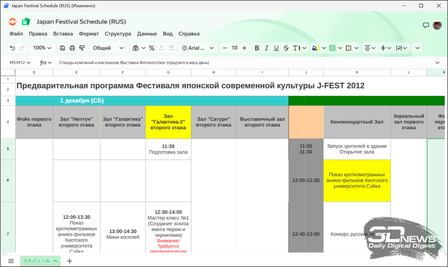The width and height of the screenshot is (448, 267).
Task: Open the Вставка menu
Action: (x=63, y=34)
